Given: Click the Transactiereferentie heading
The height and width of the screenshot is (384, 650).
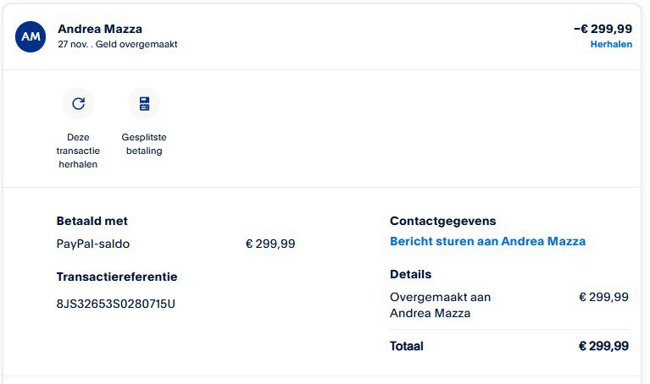Looking at the screenshot, I should point(117,277).
